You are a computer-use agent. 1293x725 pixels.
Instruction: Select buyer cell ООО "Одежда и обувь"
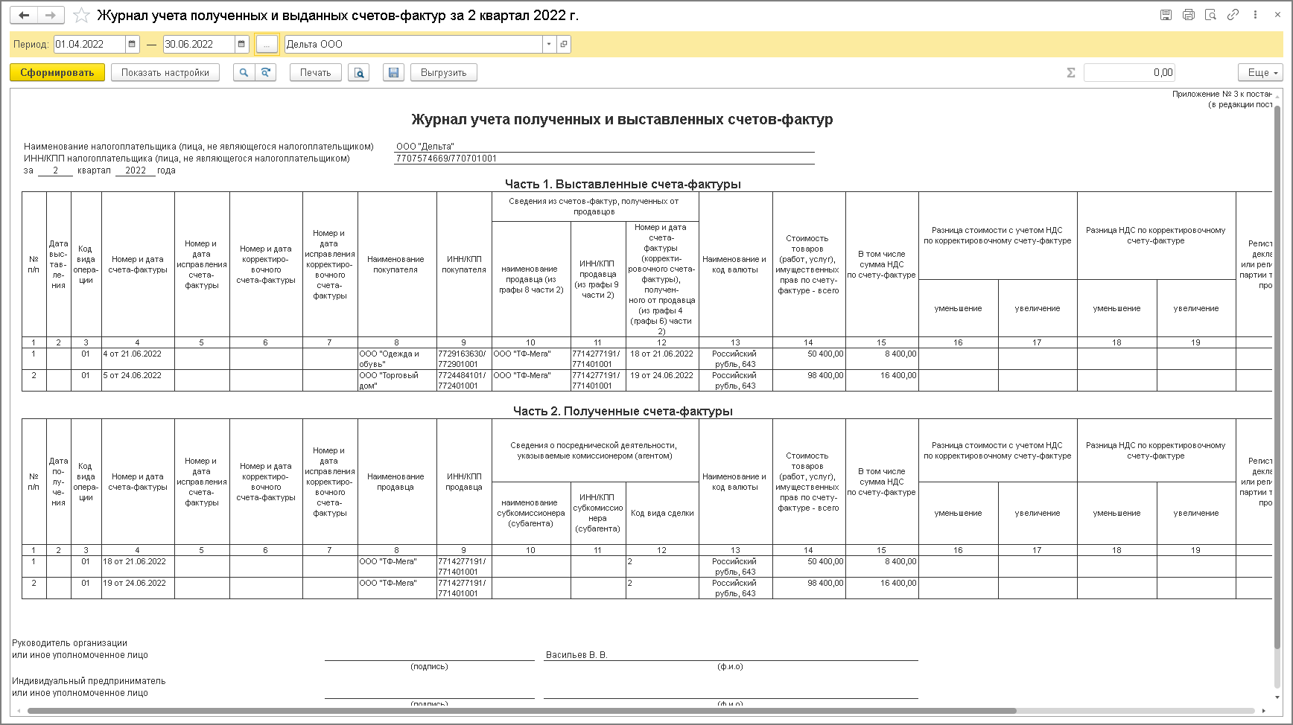[397, 359]
